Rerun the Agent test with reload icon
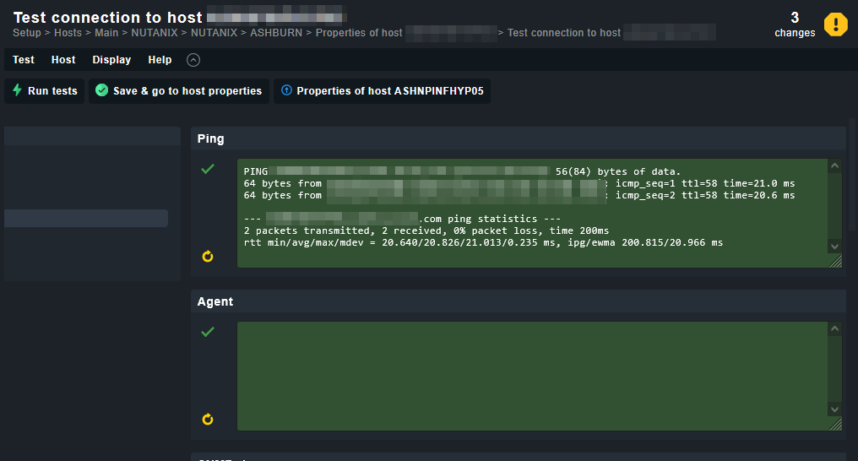Screen dimensions: 858x461 click(x=208, y=419)
